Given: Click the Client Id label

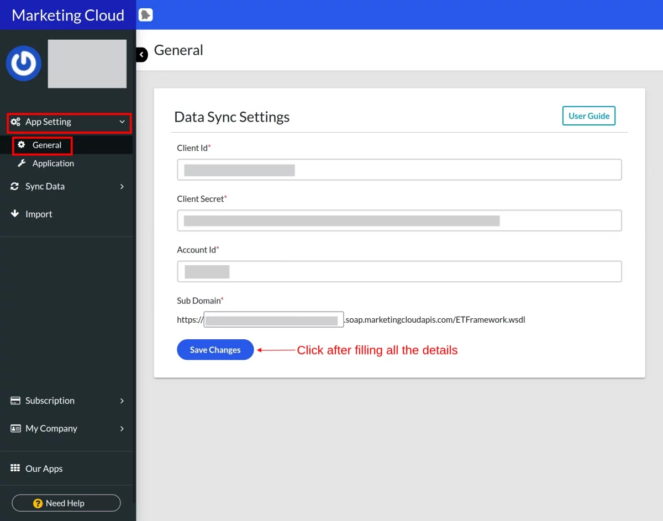Looking at the screenshot, I should click(x=194, y=148).
